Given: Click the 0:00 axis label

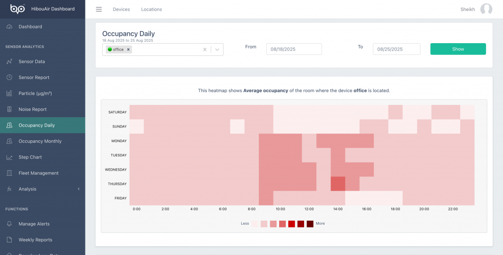Looking at the screenshot, I should pyautogui.click(x=137, y=209).
